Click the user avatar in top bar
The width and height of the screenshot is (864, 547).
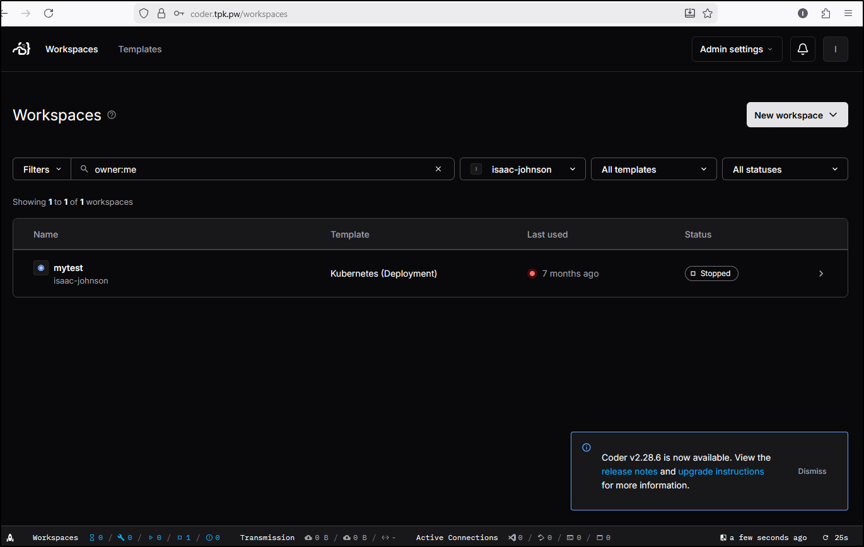(836, 49)
